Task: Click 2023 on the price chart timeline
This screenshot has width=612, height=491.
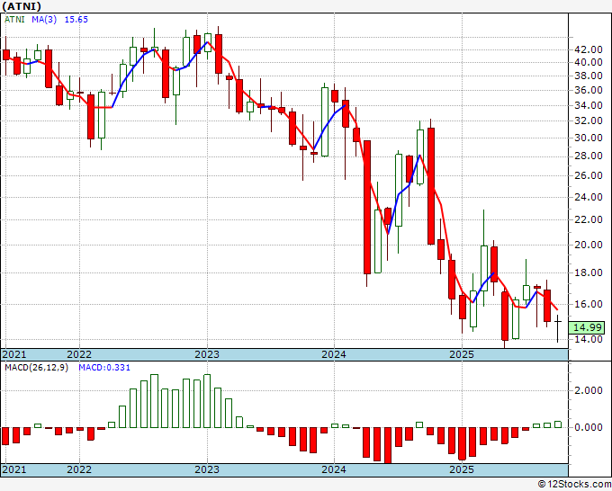Action: (207, 354)
